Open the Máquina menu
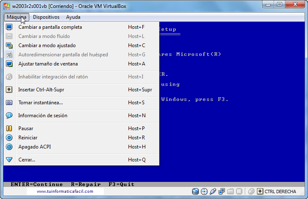Screen dimensions: 308x199 16,17
